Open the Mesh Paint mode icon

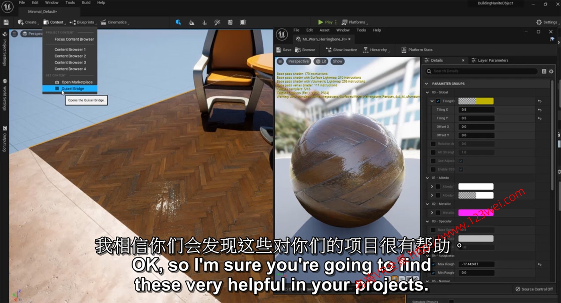(217, 22)
